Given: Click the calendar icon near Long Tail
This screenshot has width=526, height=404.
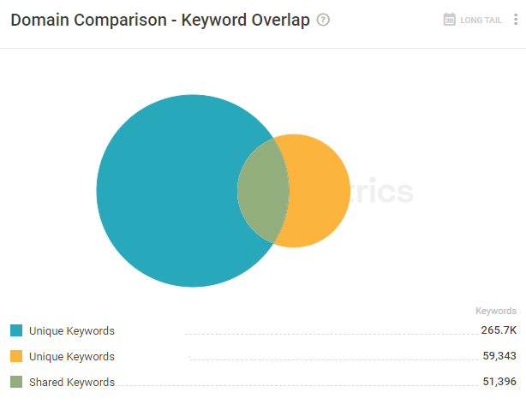Looking at the screenshot, I should tap(449, 20).
